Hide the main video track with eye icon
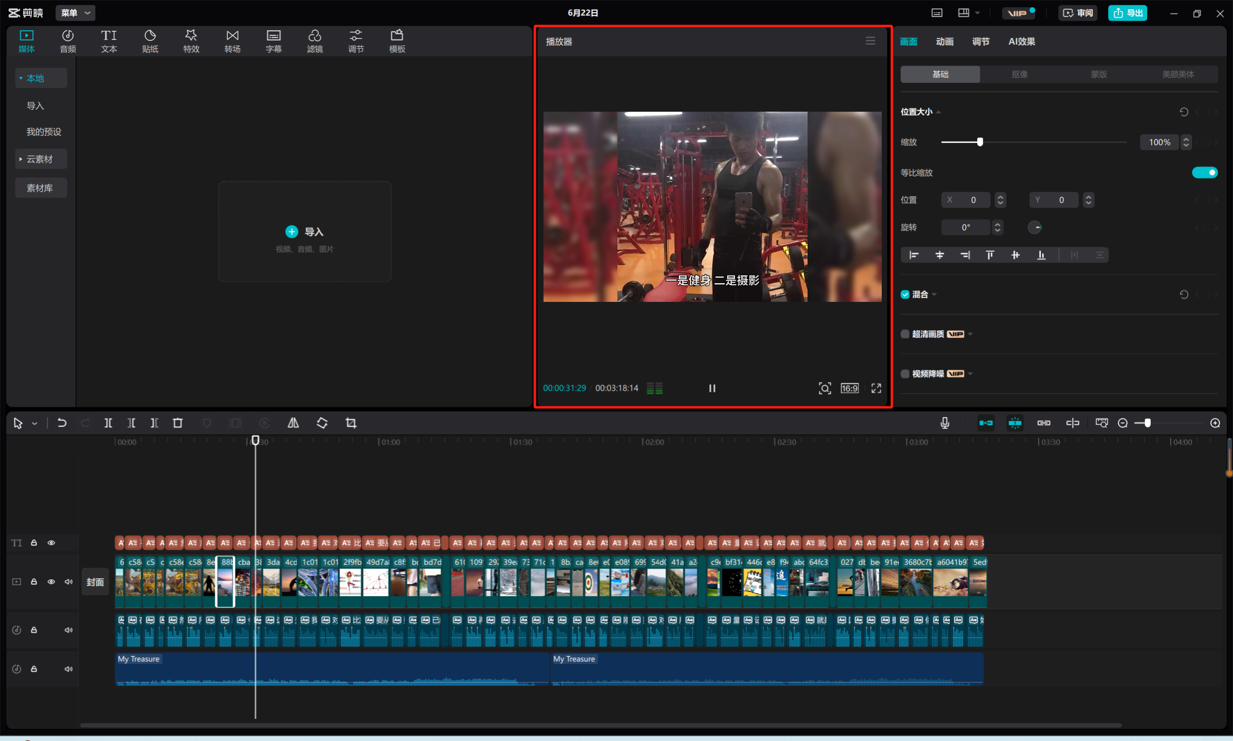Viewport: 1233px width, 741px height. pyautogui.click(x=51, y=582)
